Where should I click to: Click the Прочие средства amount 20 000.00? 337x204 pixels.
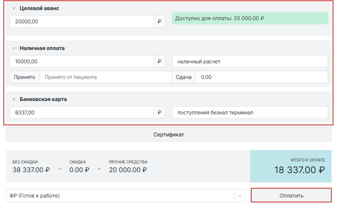pos(128,170)
